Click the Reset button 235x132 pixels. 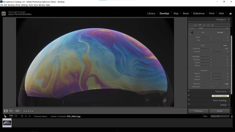coord(219,111)
